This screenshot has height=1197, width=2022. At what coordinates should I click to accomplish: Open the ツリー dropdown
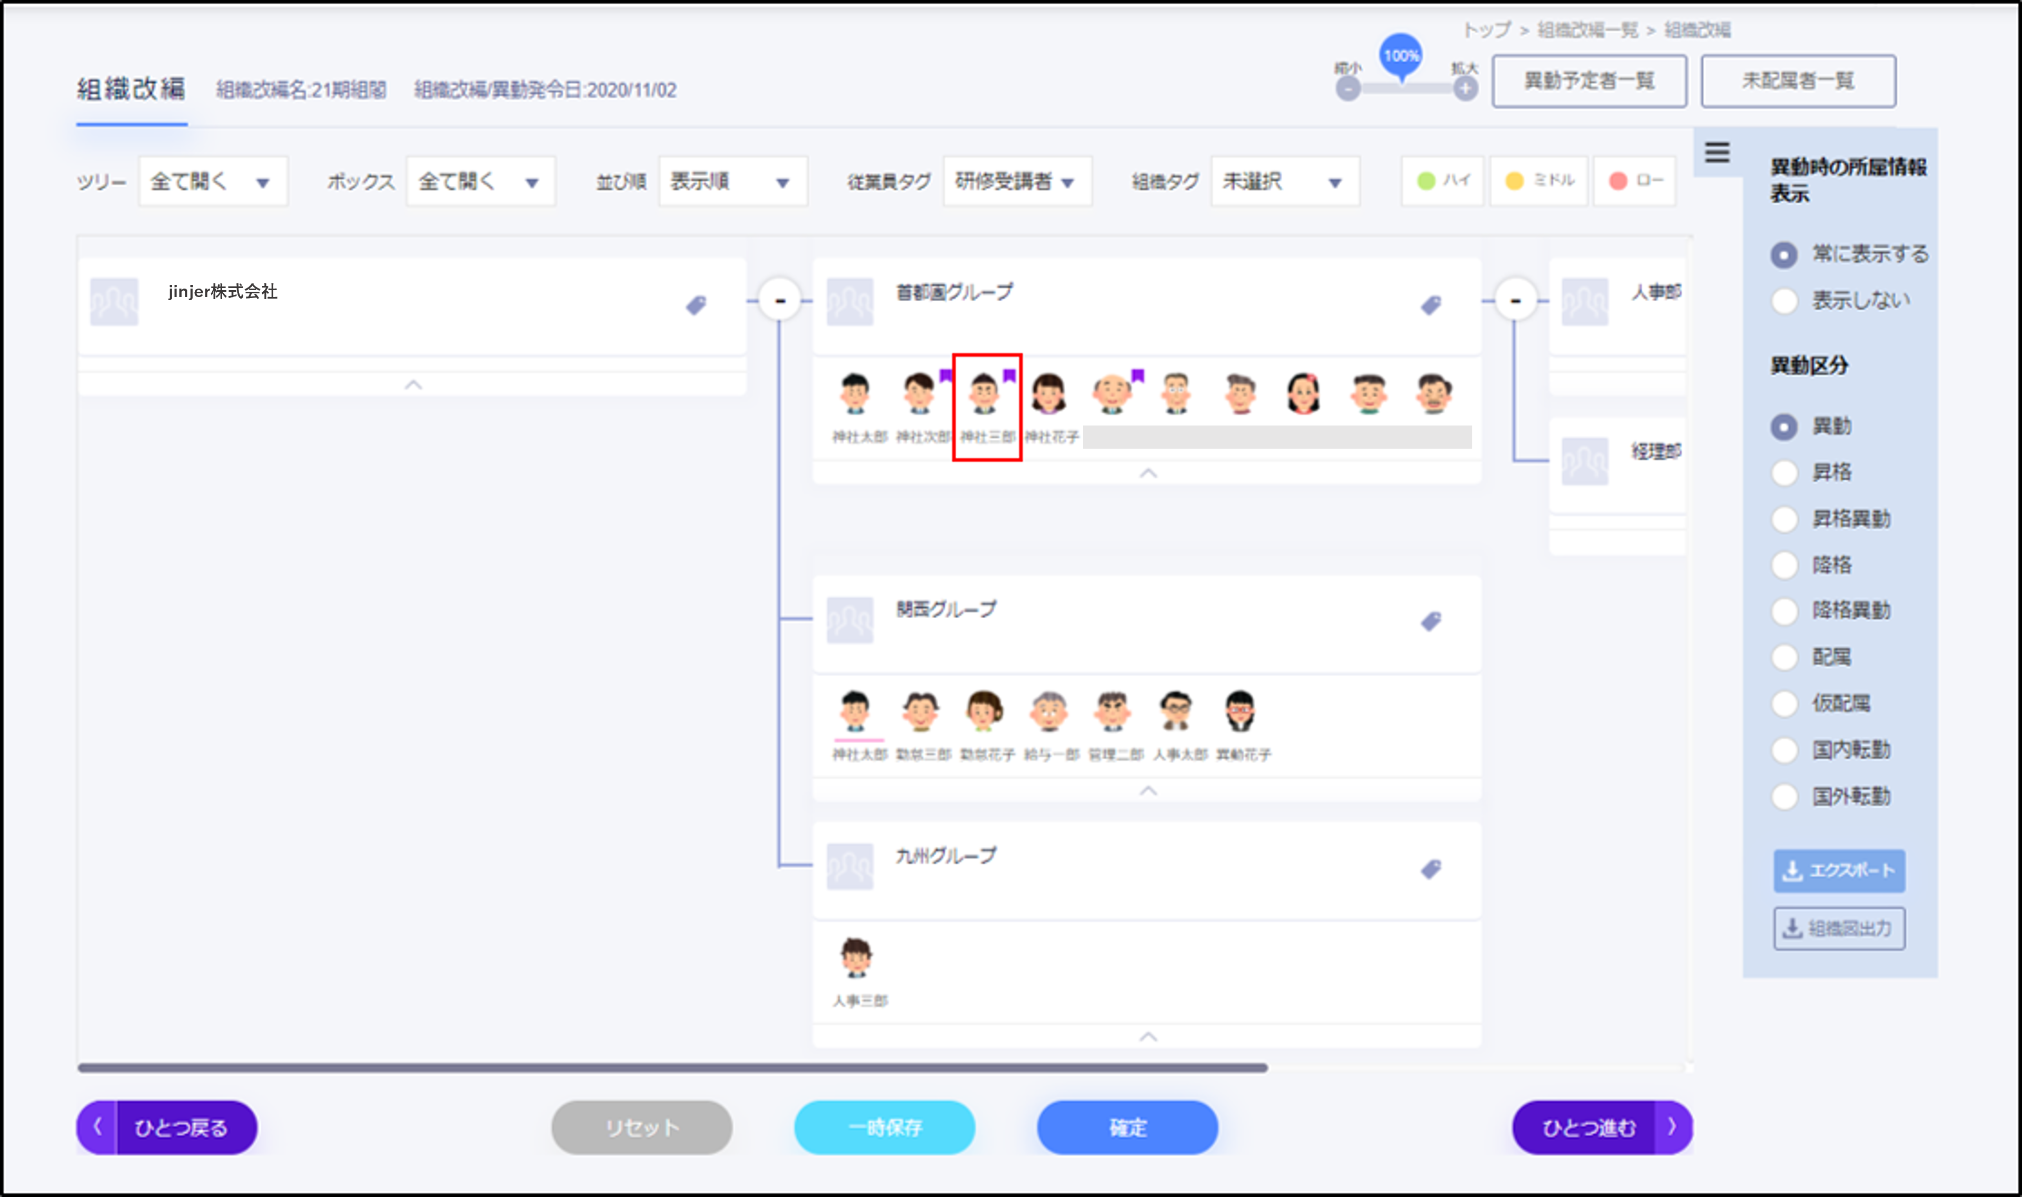(x=213, y=182)
